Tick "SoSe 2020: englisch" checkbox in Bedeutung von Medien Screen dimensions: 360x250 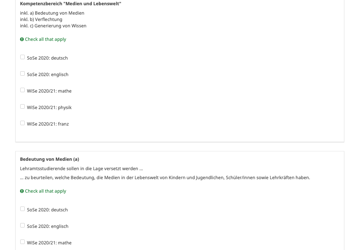[x=22, y=226]
